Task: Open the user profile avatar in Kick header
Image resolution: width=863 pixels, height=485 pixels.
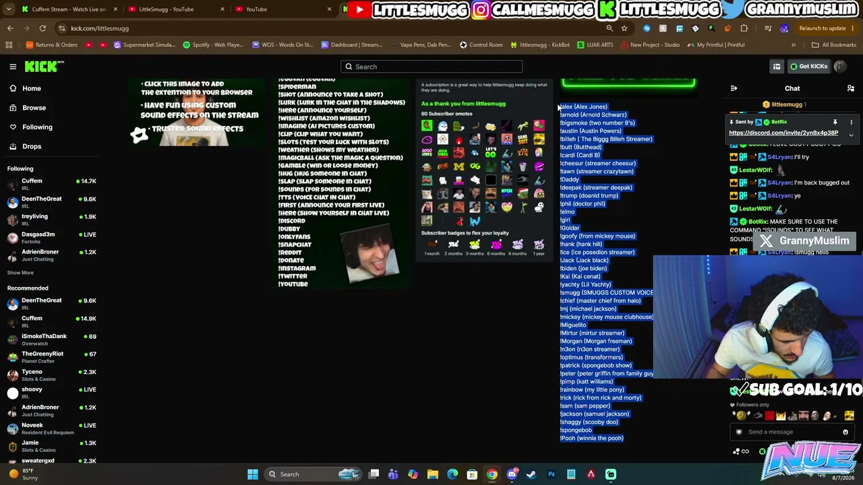Action: click(840, 67)
